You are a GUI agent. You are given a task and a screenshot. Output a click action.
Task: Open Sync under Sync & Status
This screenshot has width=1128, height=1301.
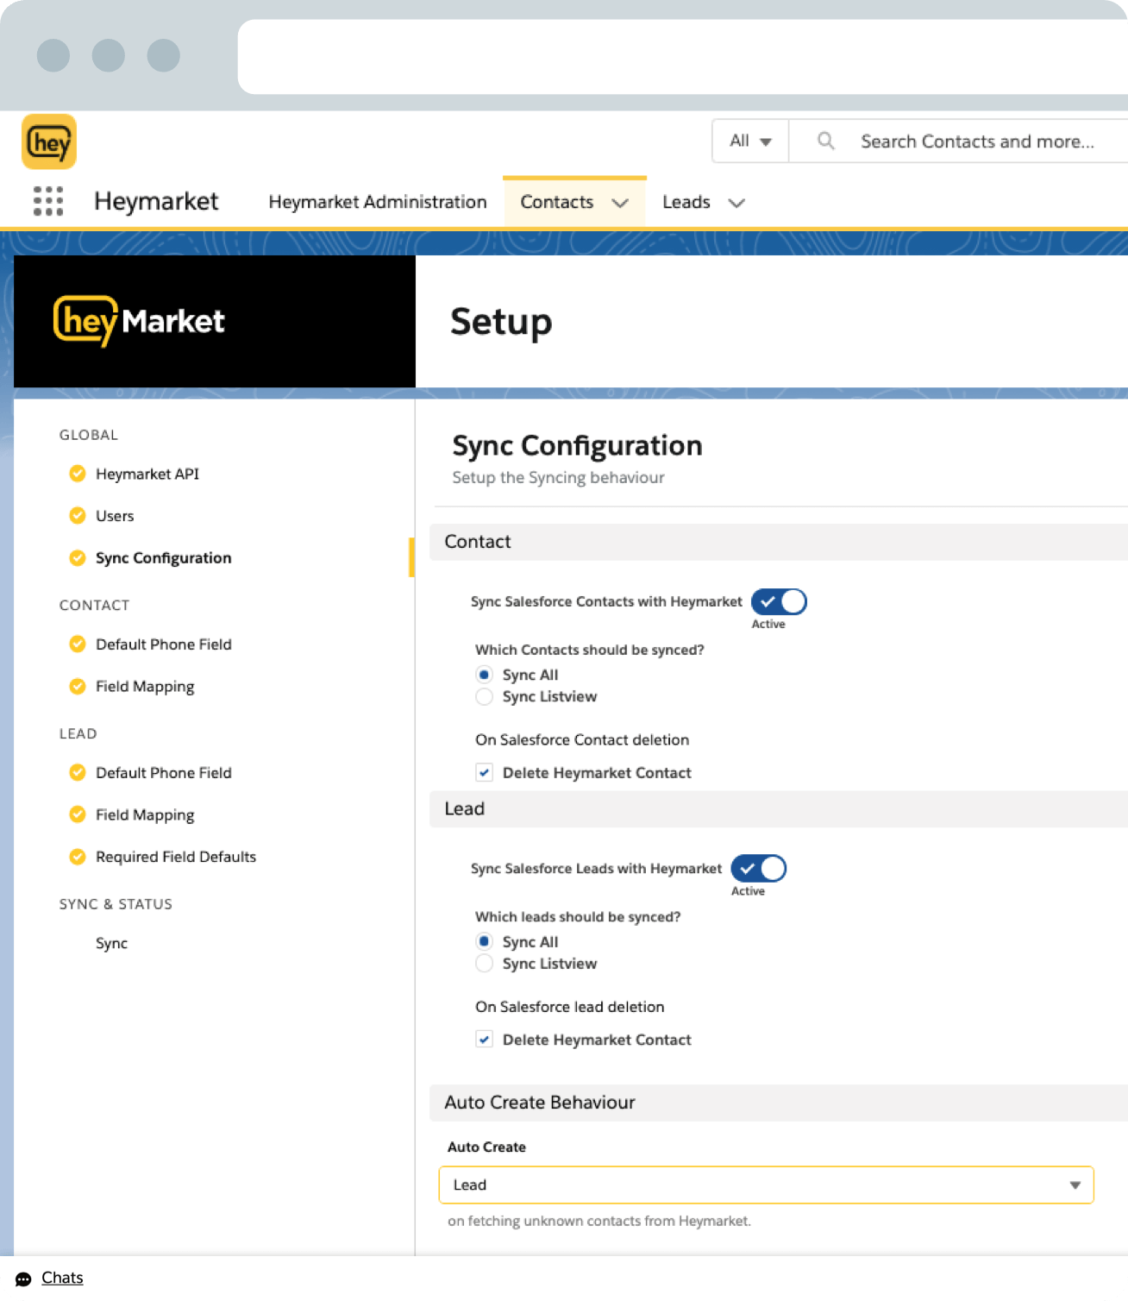[x=111, y=943]
